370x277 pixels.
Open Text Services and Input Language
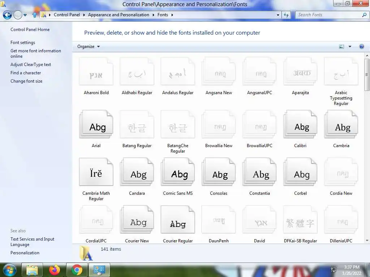click(32, 242)
